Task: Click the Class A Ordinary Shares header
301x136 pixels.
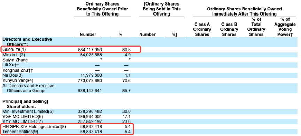Action: pos(202,29)
